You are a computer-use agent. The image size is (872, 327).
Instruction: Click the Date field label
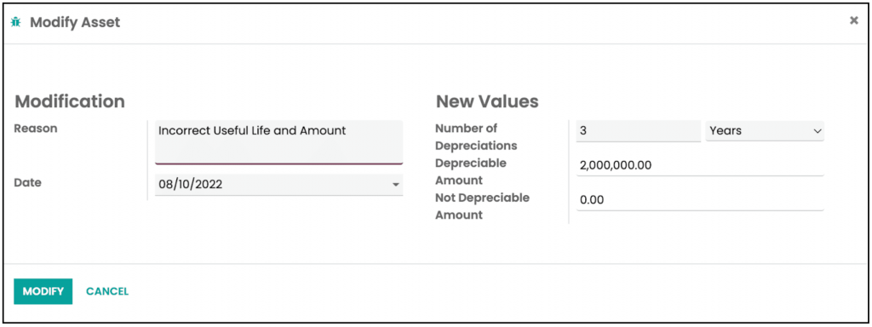28,182
